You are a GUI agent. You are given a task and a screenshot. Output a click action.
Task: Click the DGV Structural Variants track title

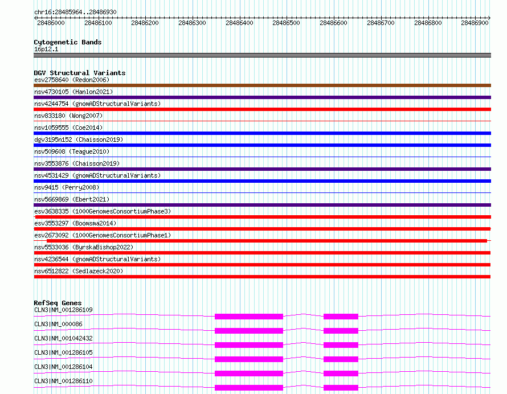(80, 73)
